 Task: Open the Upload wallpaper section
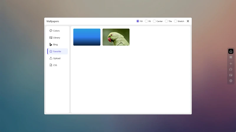click(x=58, y=58)
